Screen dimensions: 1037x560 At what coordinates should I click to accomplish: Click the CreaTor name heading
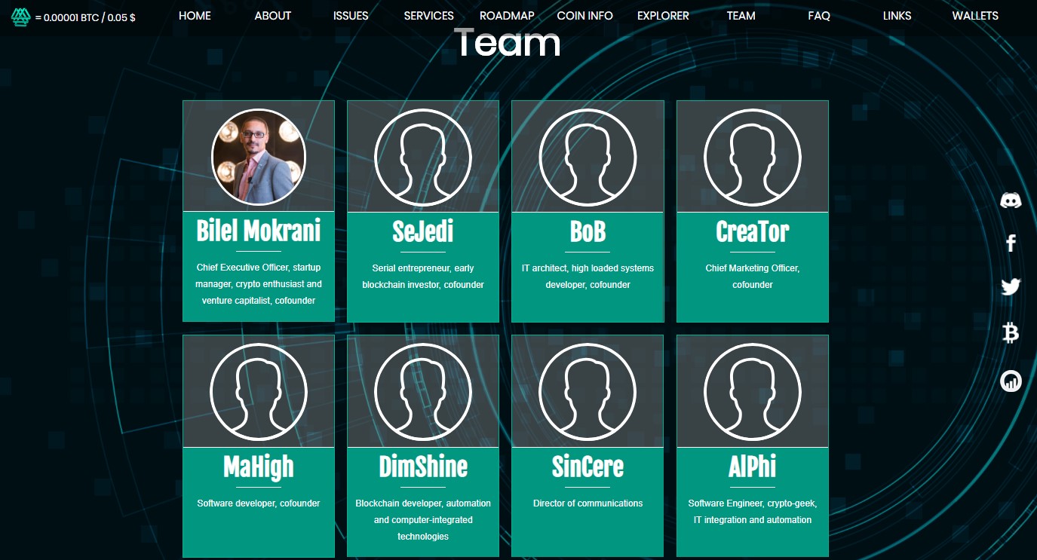coord(753,231)
